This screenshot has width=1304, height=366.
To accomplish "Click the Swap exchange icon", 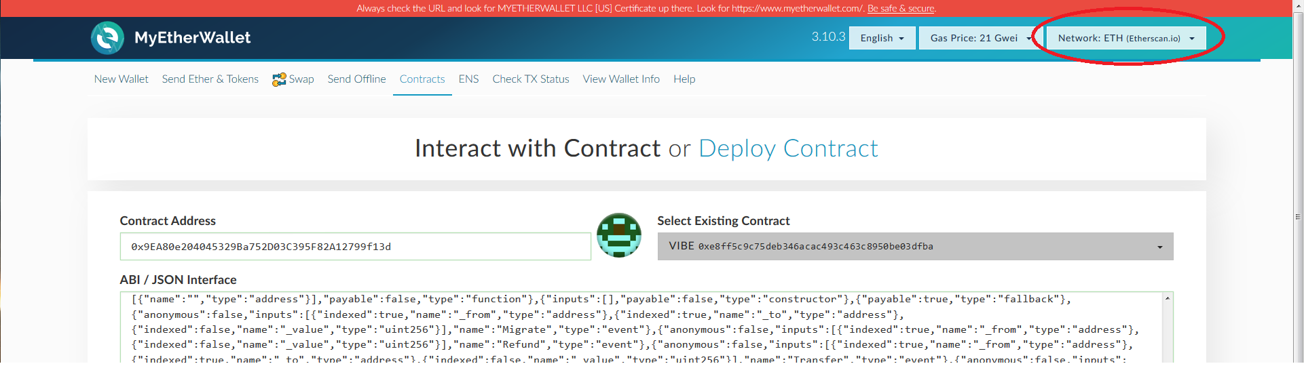I will pyautogui.click(x=279, y=79).
